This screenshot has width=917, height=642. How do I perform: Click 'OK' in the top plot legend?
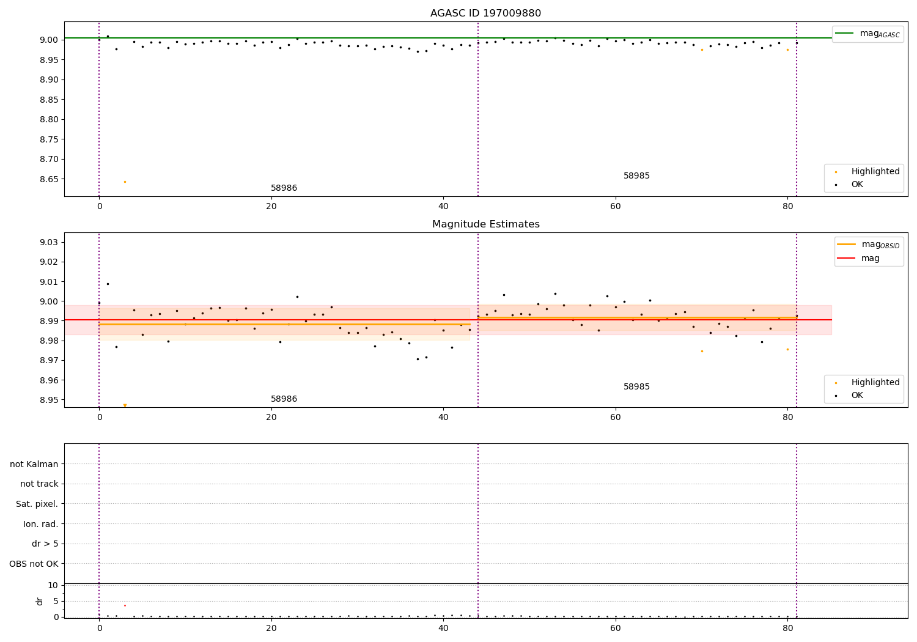click(x=849, y=185)
